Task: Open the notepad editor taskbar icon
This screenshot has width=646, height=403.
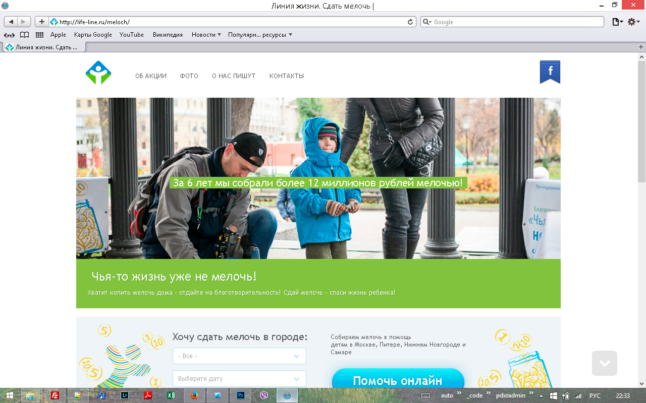Action: (x=78, y=395)
